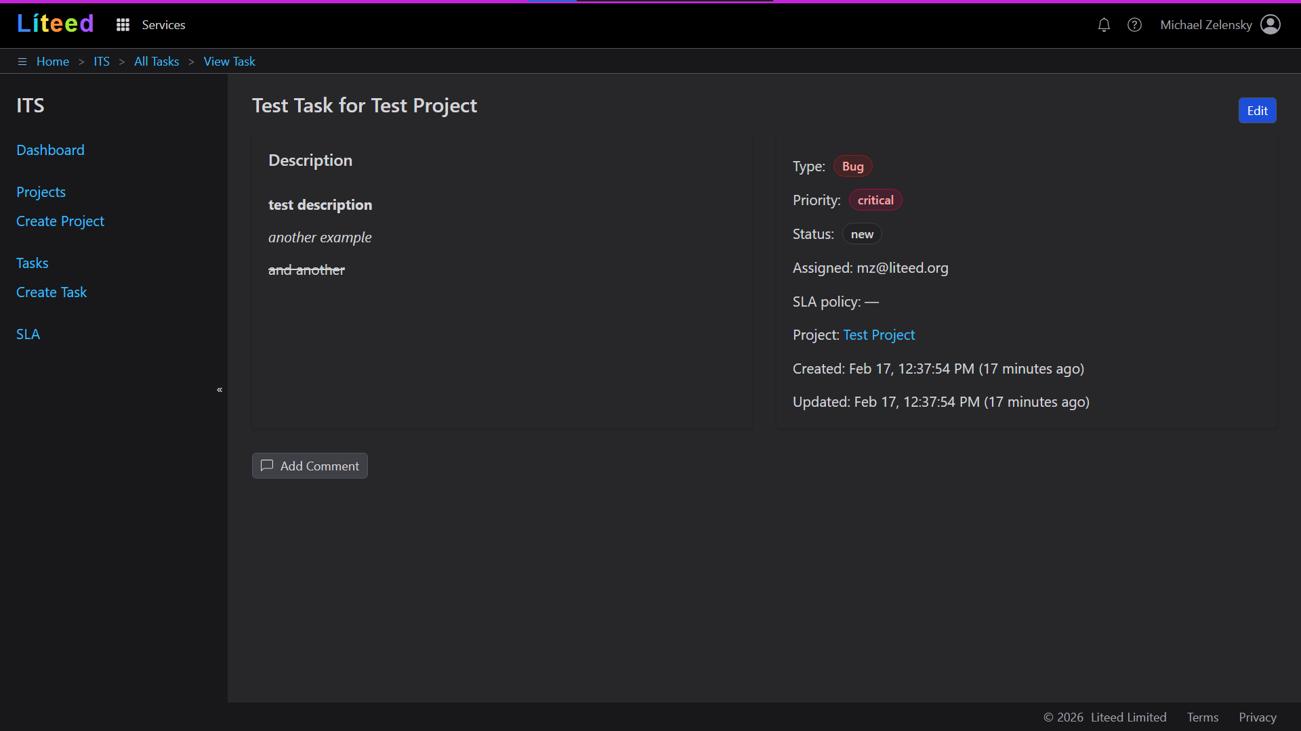
Task: Click the Liteed logo
Action: click(x=56, y=24)
